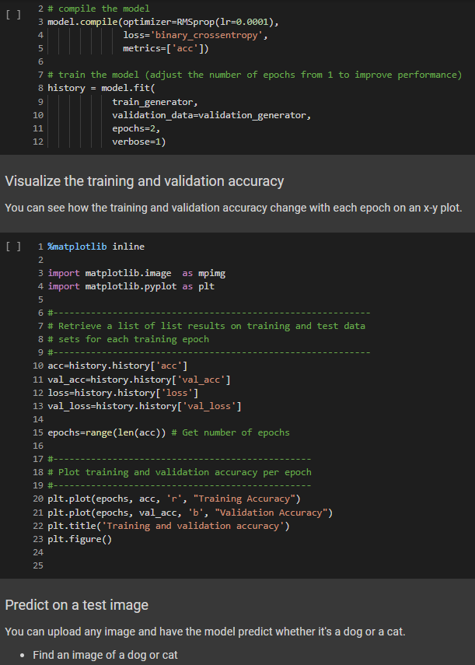
Task: Run the model compile cell via brackets
Action: tap(13, 15)
